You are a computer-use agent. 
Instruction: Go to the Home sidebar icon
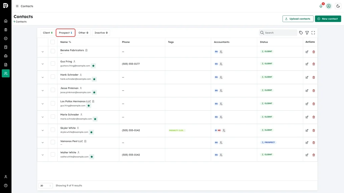(6, 21)
